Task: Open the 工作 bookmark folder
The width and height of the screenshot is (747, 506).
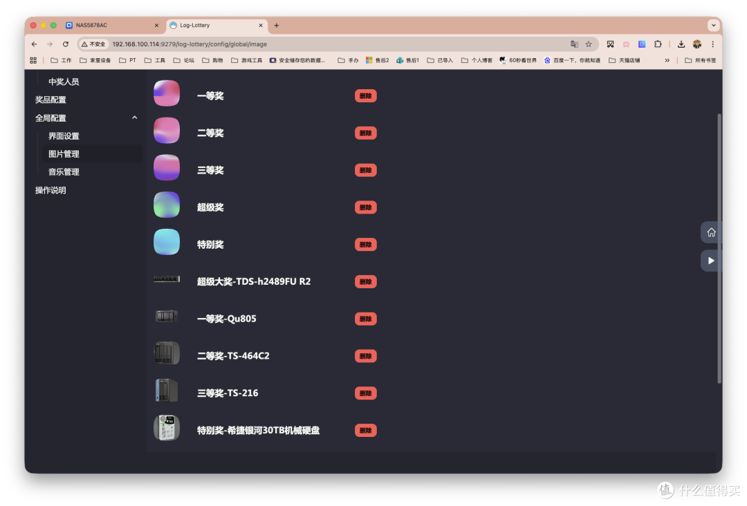Action: coord(61,60)
